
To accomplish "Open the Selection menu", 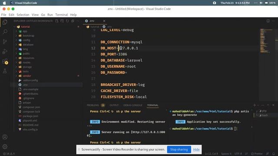I will coord(23,15).
